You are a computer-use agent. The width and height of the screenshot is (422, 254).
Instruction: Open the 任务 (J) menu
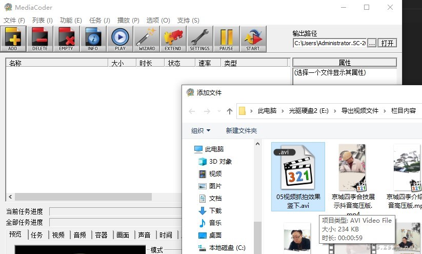point(99,21)
